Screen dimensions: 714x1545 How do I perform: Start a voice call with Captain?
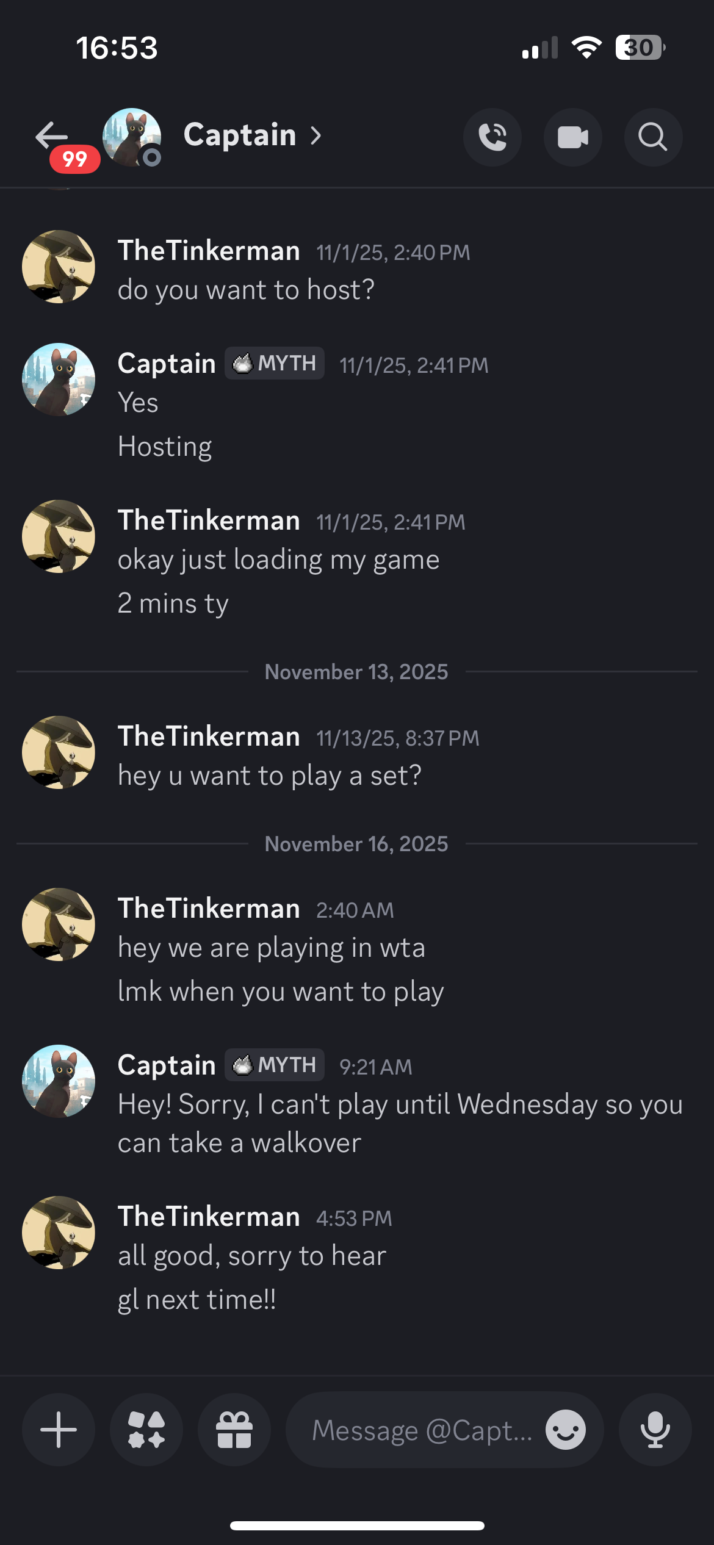point(492,137)
